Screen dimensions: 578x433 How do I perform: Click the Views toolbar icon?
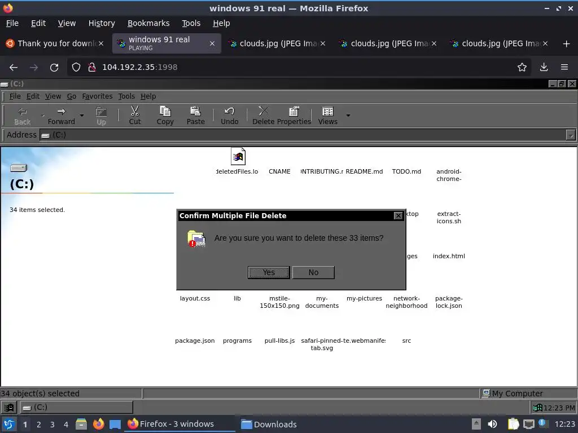coord(328,111)
